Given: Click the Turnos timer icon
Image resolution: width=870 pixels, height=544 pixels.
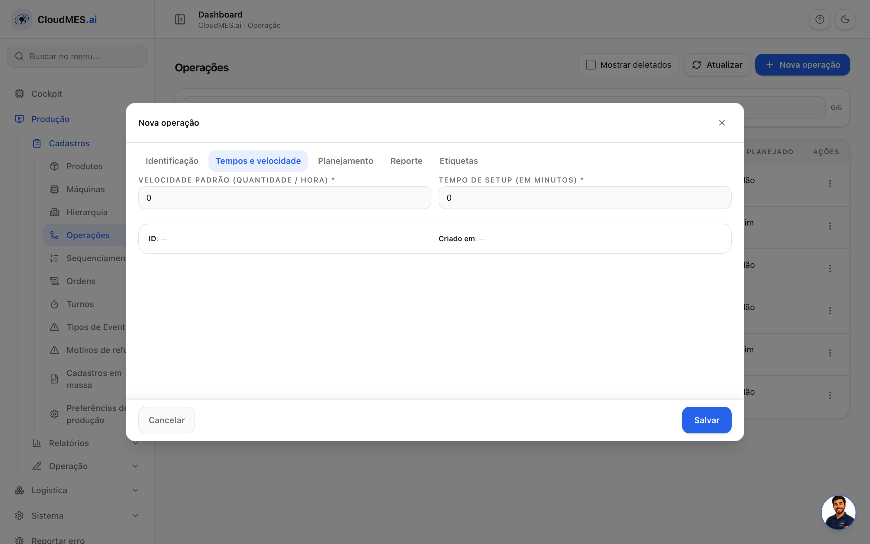Looking at the screenshot, I should [54, 304].
